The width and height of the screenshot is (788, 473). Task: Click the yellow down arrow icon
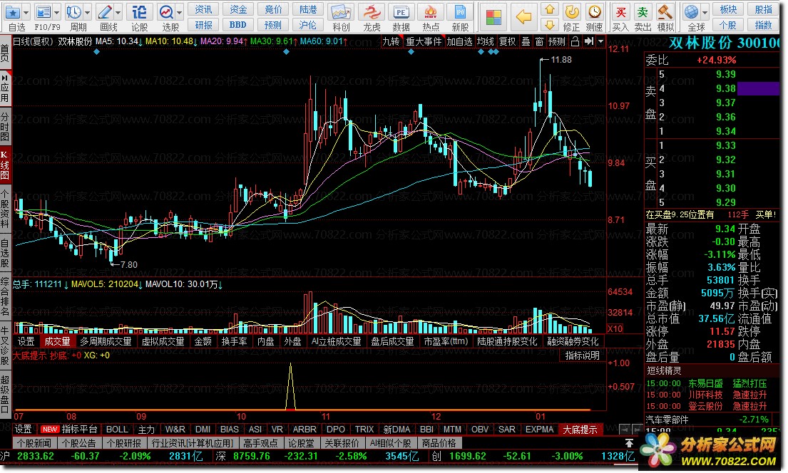point(550,25)
